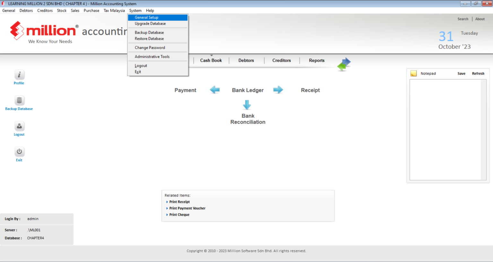Switch to the Creditors workflow tab
This screenshot has height=262, width=493.
click(281, 60)
